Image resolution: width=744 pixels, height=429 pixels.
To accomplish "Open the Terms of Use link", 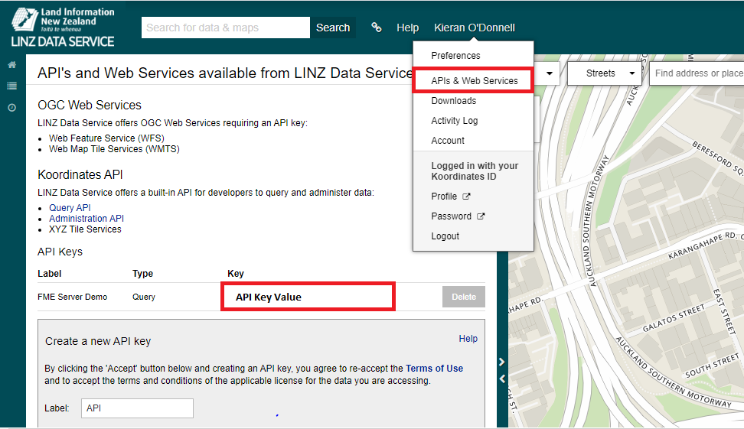I will pyautogui.click(x=434, y=369).
